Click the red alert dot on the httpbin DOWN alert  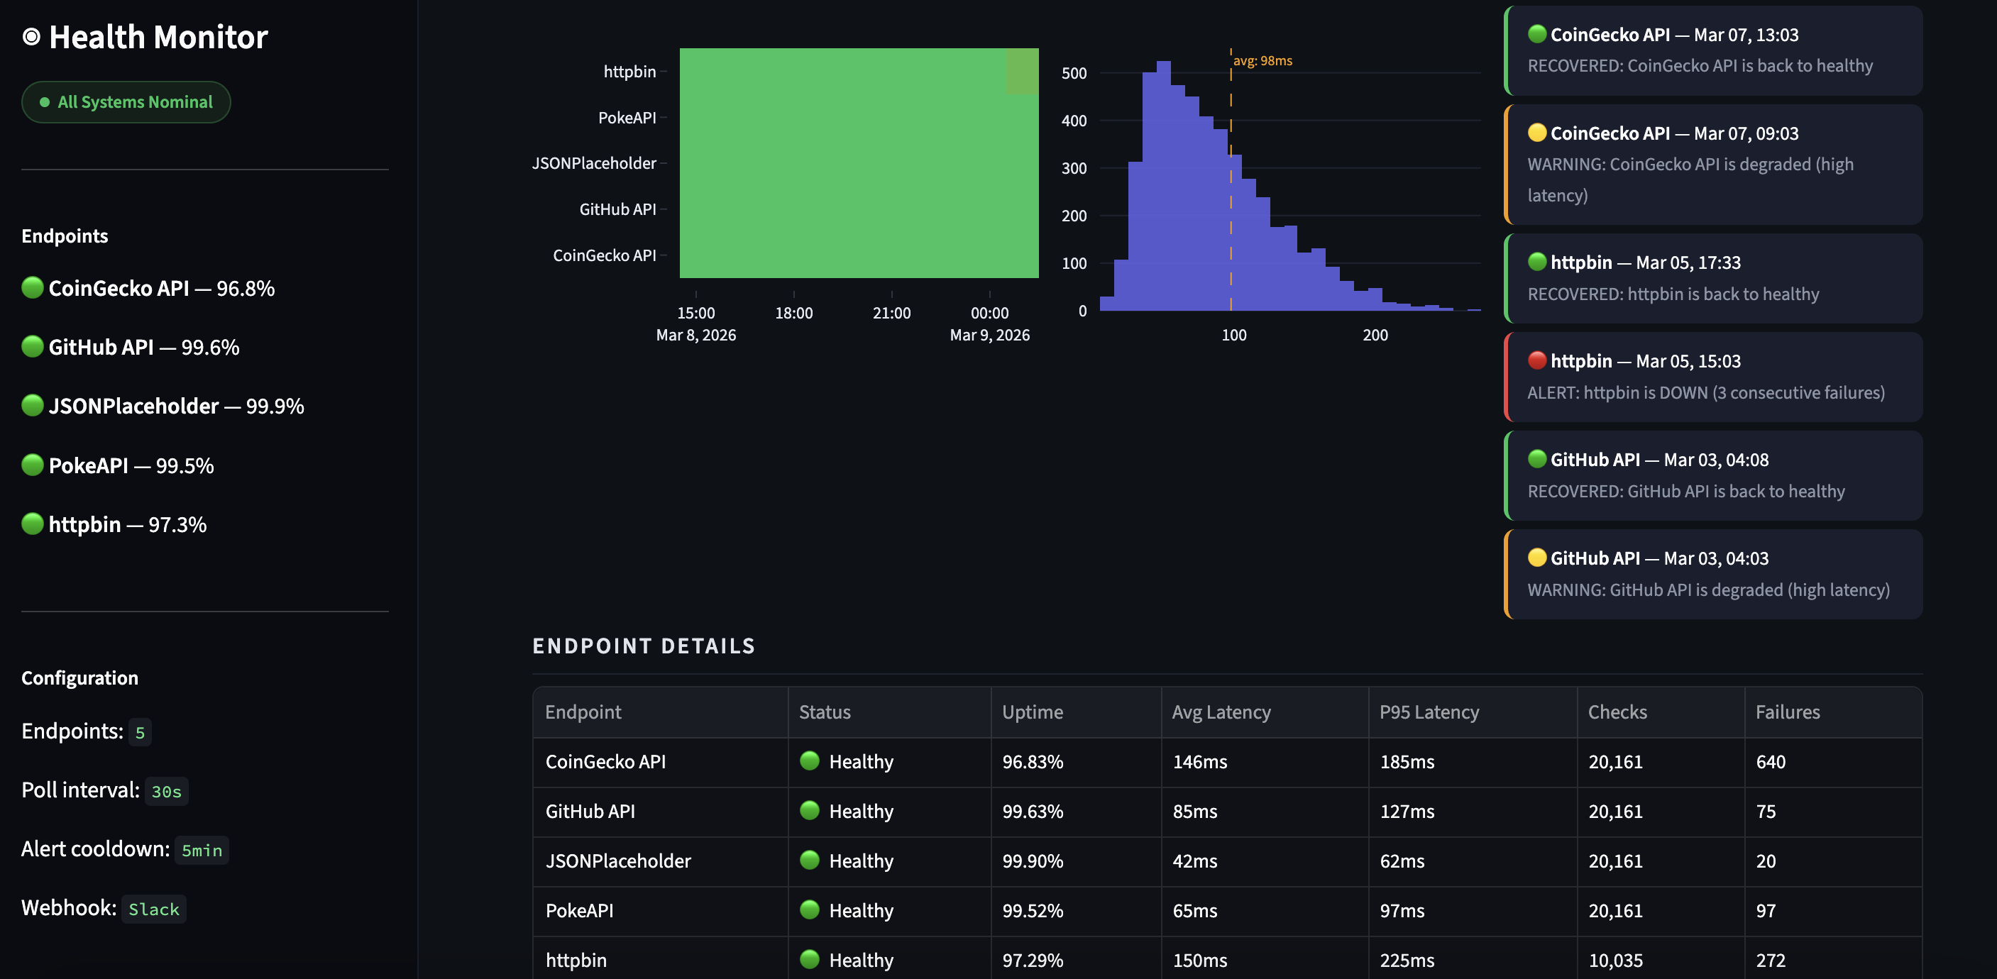[x=1537, y=360]
